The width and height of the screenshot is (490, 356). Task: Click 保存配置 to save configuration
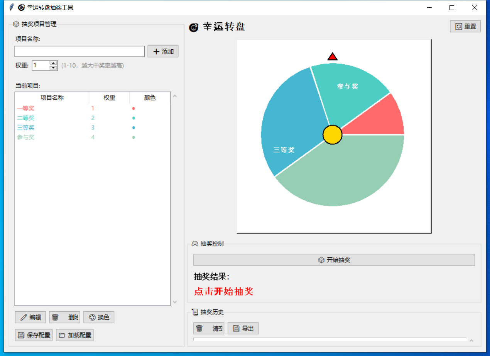34,335
